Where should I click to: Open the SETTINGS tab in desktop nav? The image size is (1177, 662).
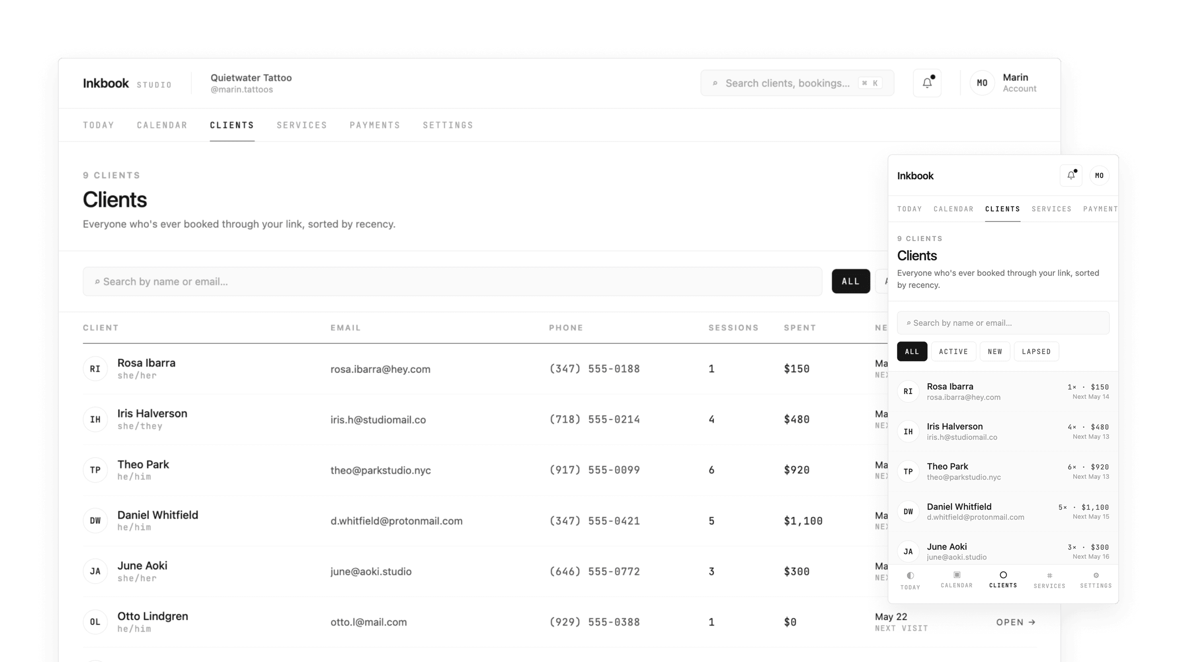click(x=448, y=125)
